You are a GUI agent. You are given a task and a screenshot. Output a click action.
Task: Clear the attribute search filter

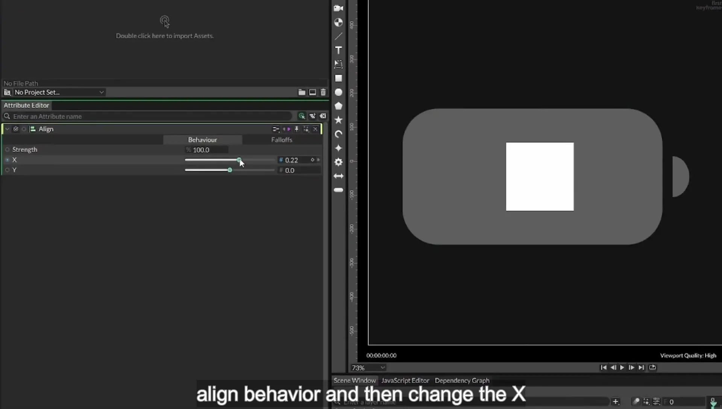click(x=323, y=116)
